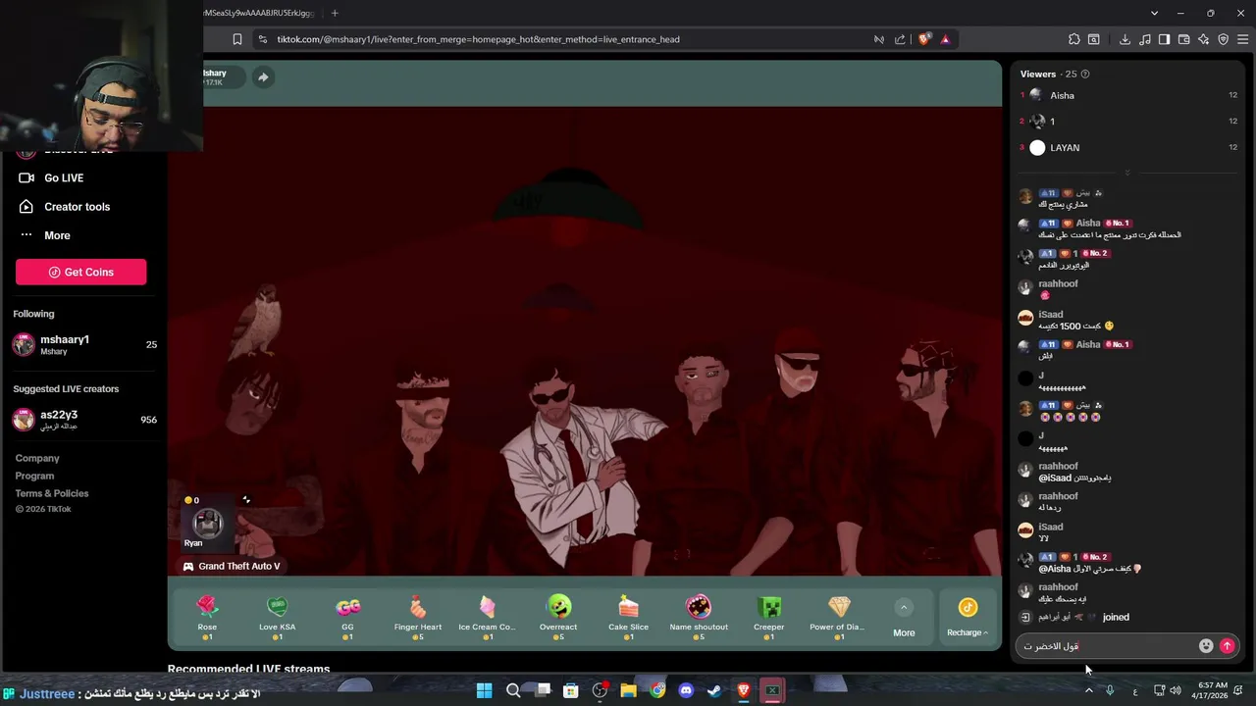1256x706 pixels.
Task: Send the Overreact gift
Action: (x=558, y=618)
